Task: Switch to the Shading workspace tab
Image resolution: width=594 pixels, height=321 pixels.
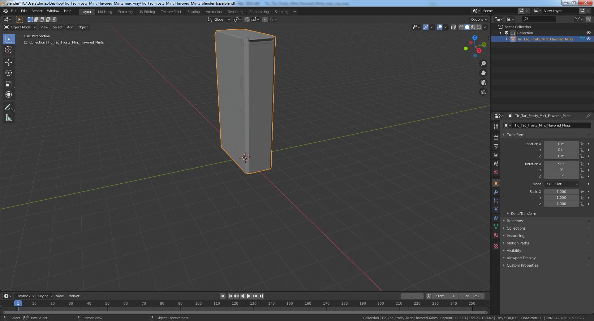Action: 193,12
